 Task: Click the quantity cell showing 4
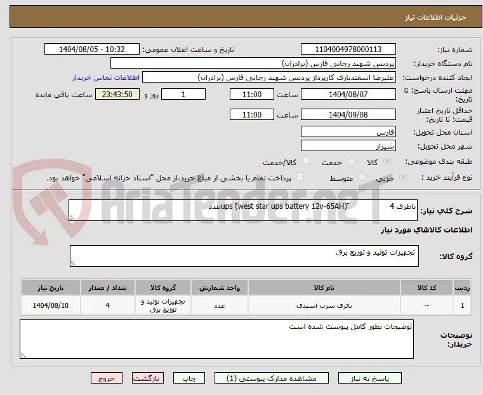[107, 305]
